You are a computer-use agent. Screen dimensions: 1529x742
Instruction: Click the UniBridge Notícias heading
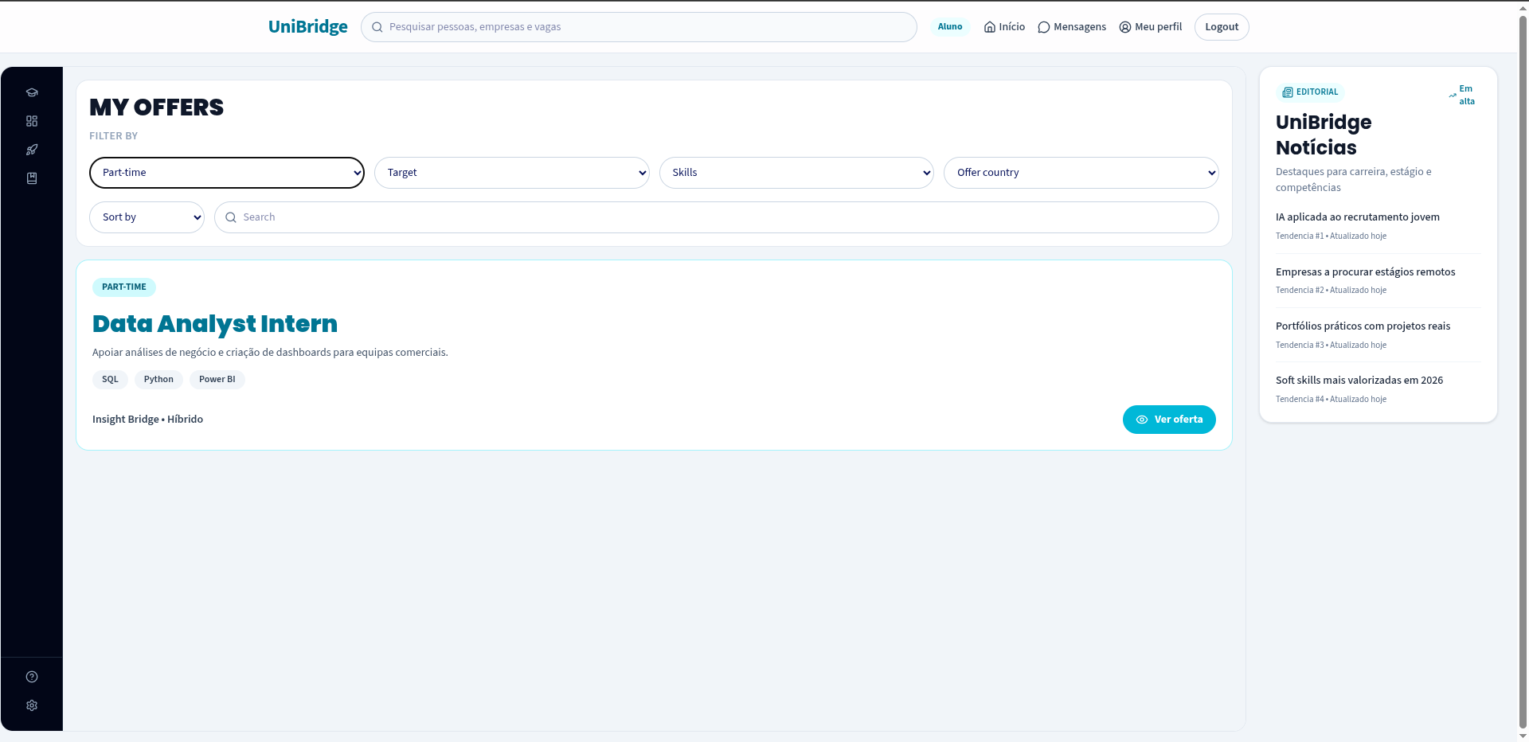(x=1324, y=135)
